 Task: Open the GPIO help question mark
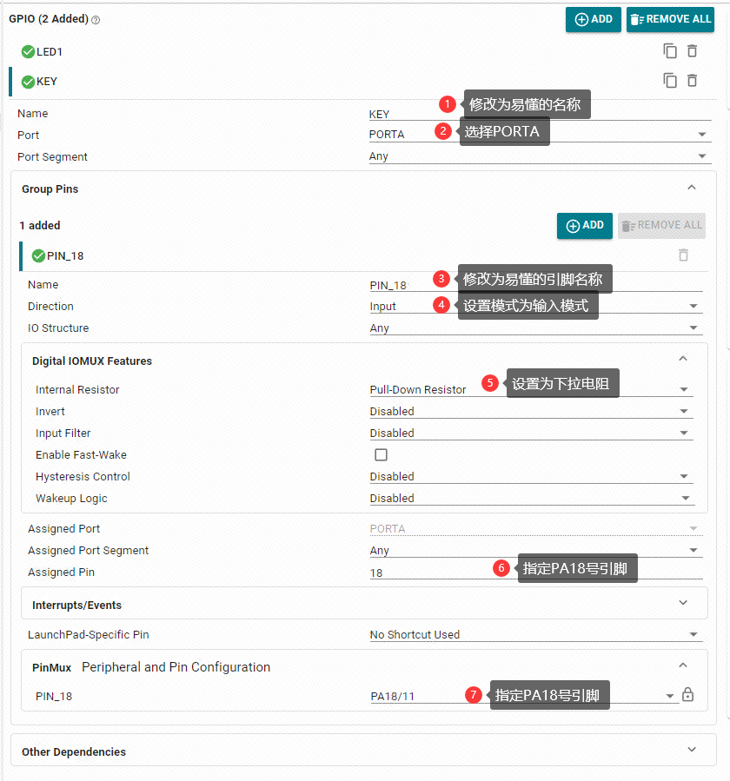[x=96, y=20]
